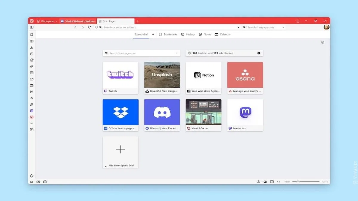Select the Speed dial tab
The width and height of the screenshot is (358, 201).
coord(141,35)
